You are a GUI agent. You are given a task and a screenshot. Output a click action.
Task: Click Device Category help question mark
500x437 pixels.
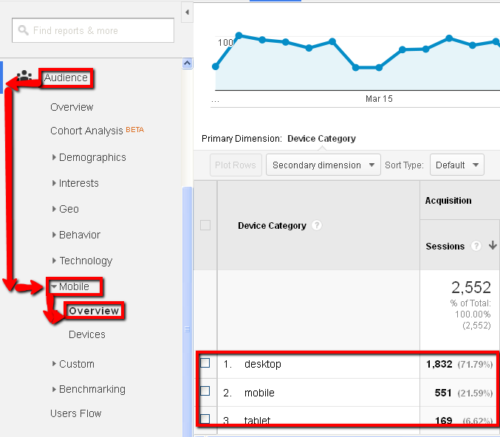(x=317, y=226)
